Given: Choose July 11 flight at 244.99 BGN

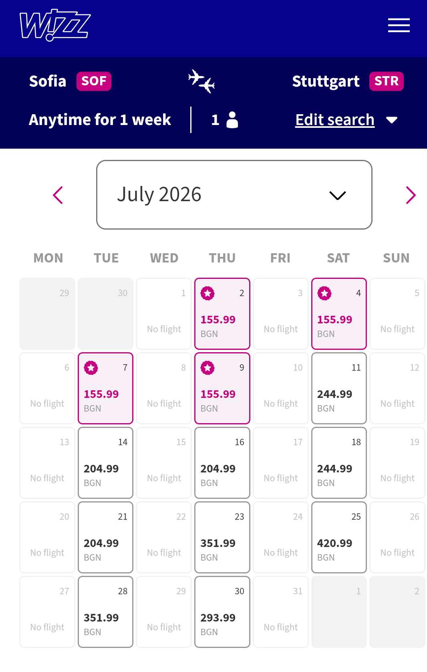Looking at the screenshot, I should [339, 388].
